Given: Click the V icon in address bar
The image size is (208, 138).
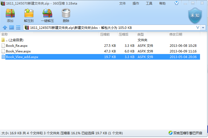Looking at the screenshot, I should point(198,28).
